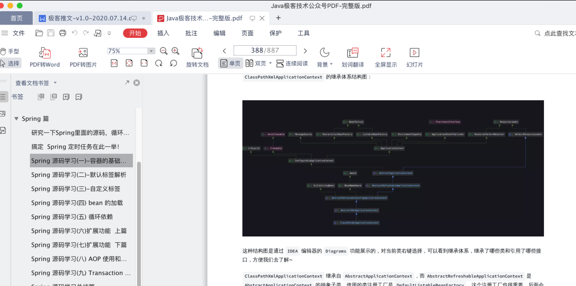
Task: Select the hand tool (手型)
Action: point(10,51)
